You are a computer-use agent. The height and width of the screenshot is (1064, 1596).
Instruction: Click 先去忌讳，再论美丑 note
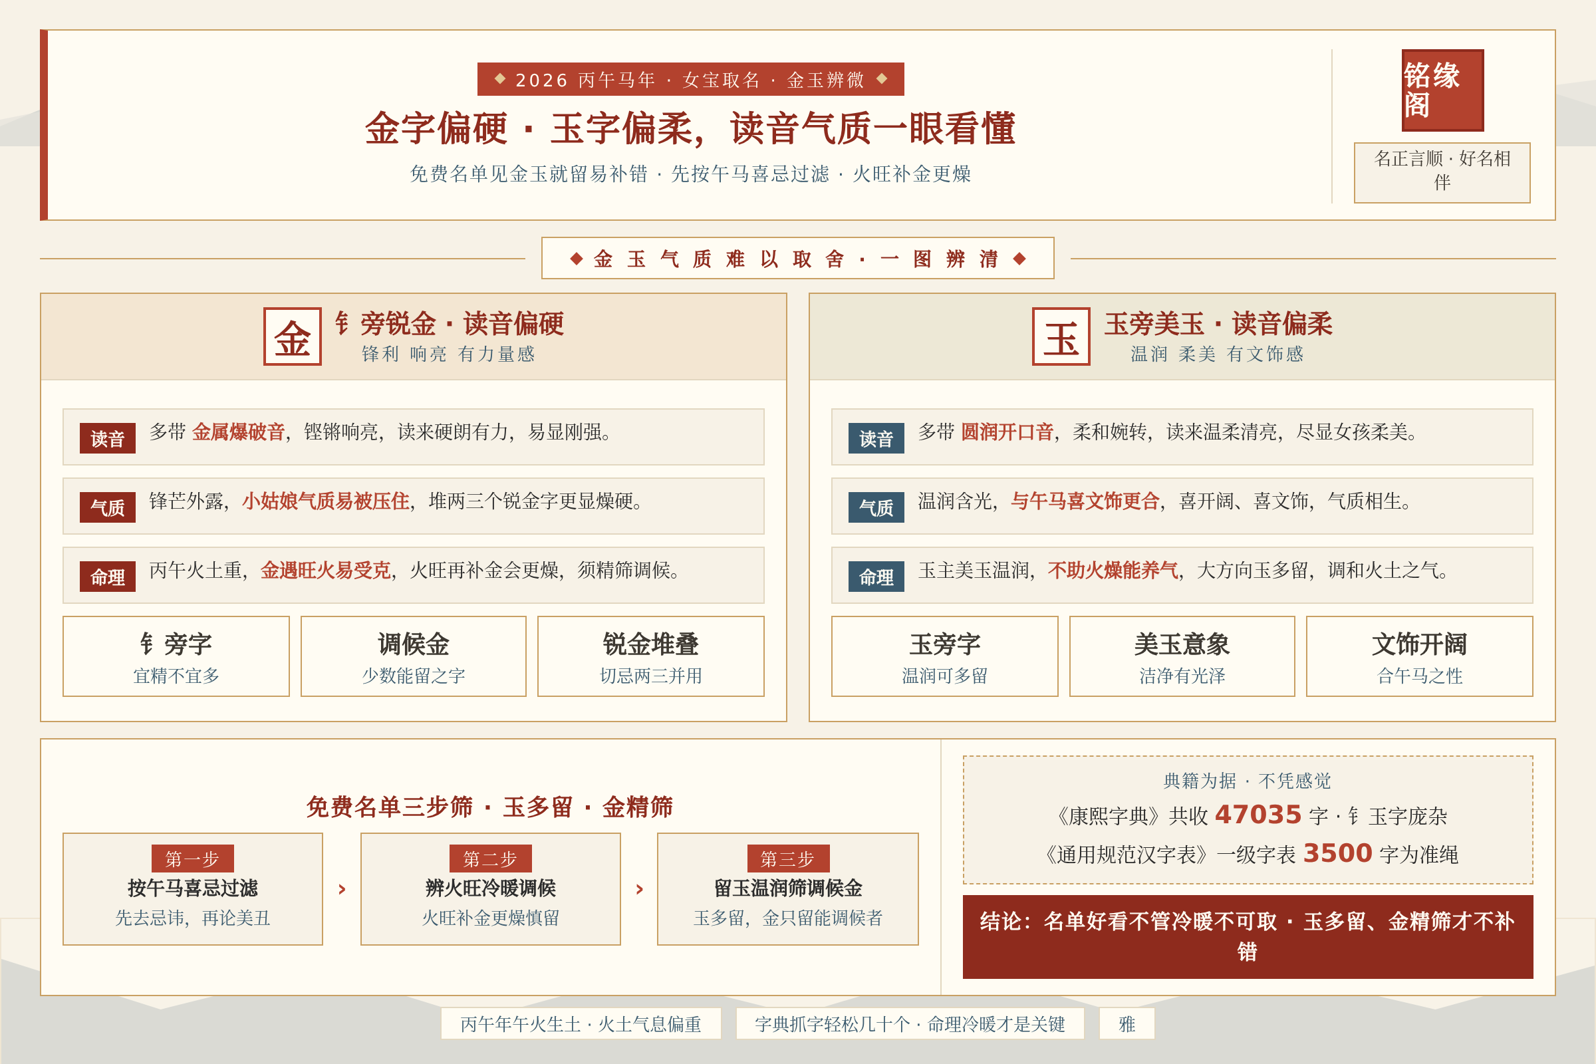point(193,918)
